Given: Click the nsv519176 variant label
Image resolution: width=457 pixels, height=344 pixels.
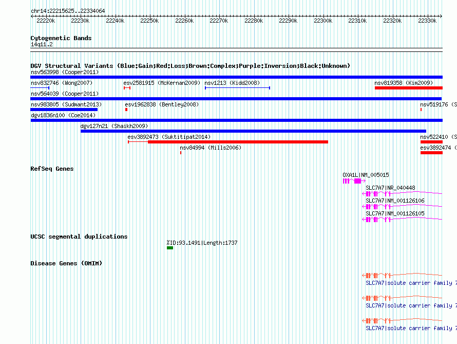Looking at the screenshot, I should (439, 104).
